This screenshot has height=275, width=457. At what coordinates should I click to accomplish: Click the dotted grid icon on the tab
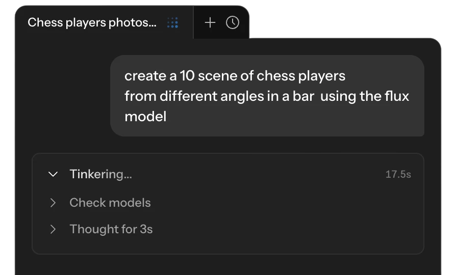point(172,23)
